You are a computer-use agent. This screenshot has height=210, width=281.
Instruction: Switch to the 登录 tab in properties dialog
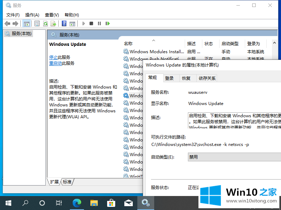(x=171, y=78)
